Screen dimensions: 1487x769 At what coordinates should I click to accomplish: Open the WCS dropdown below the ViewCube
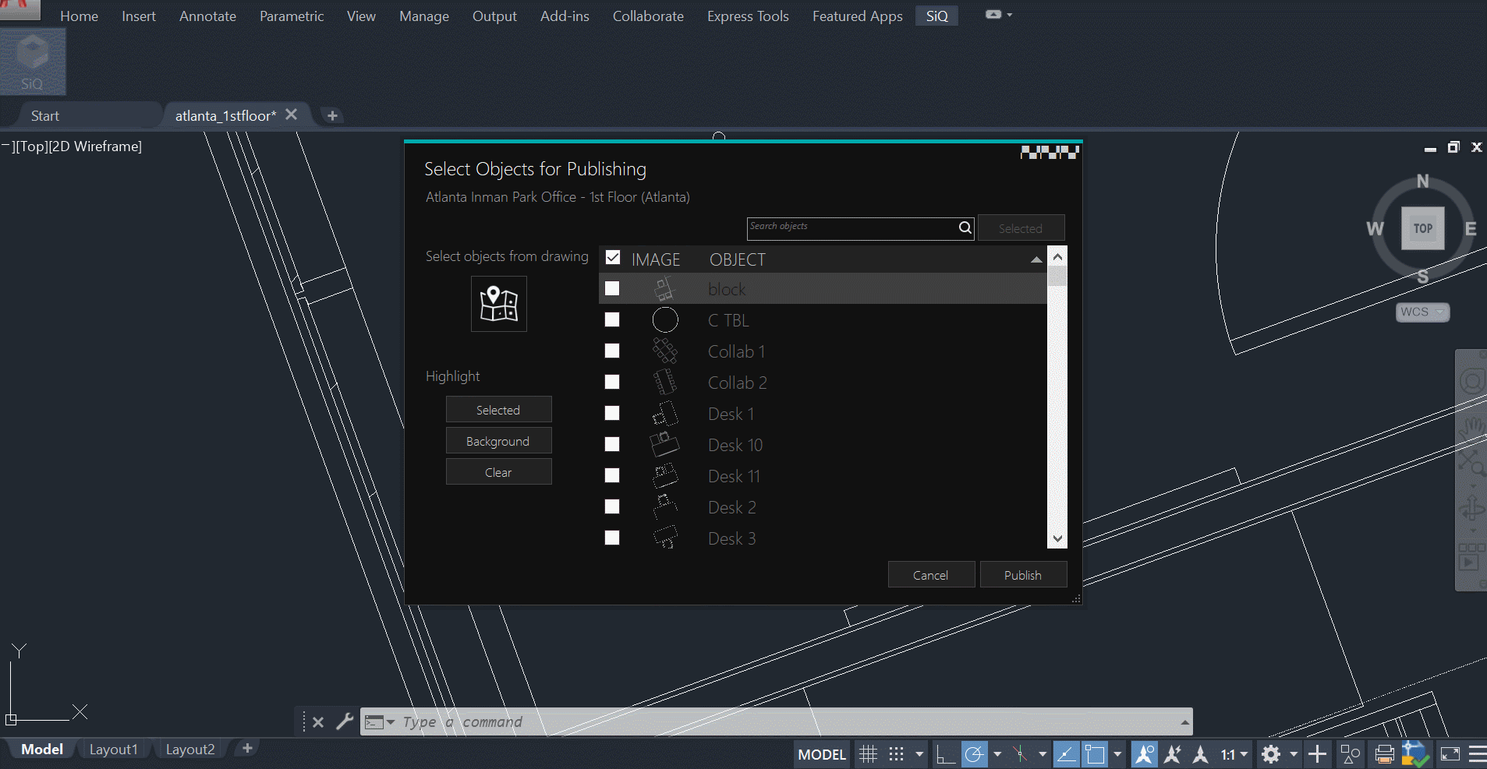1422,312
